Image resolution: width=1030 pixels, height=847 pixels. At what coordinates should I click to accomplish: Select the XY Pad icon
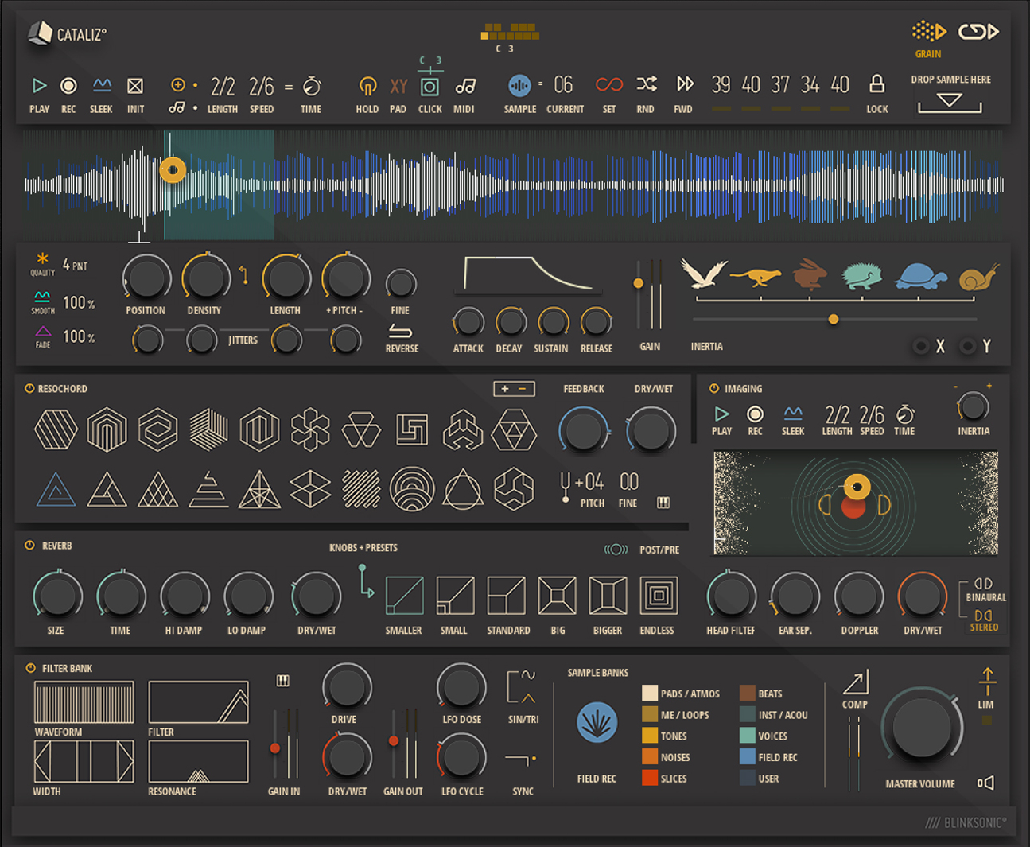click(398, 86)
